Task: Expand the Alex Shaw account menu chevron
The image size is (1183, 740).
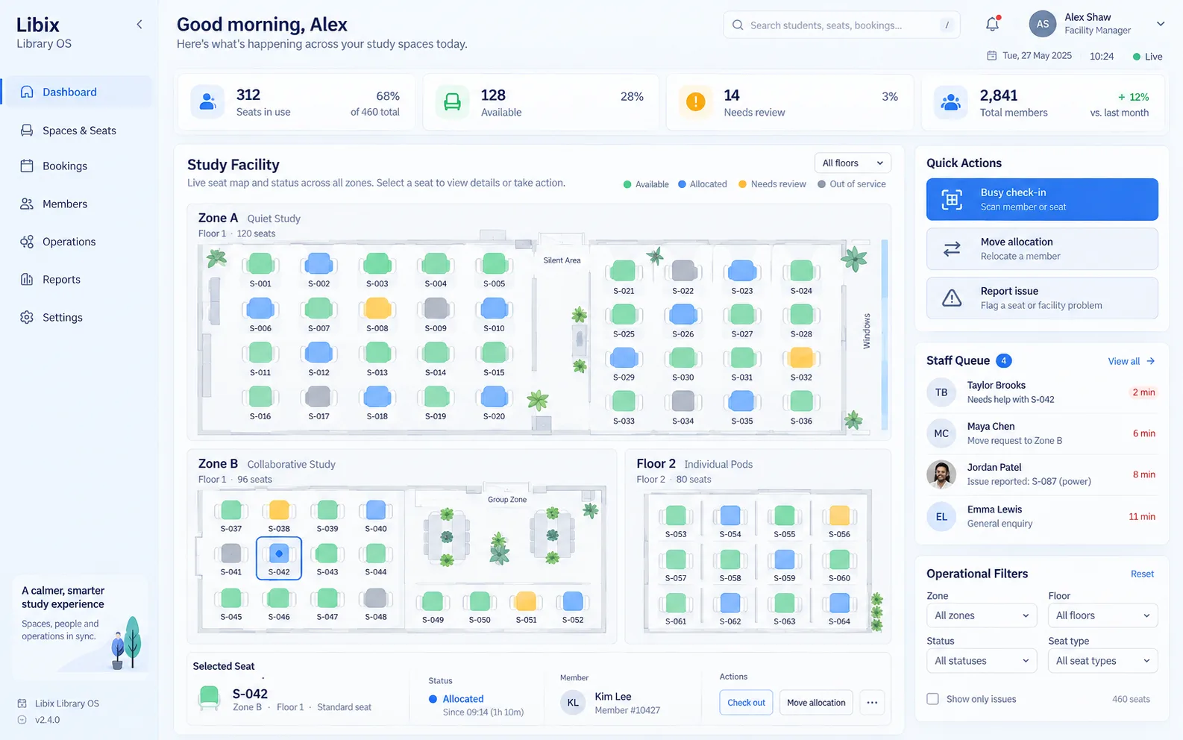Action: pyautogui.click(x=1161, y=24)
